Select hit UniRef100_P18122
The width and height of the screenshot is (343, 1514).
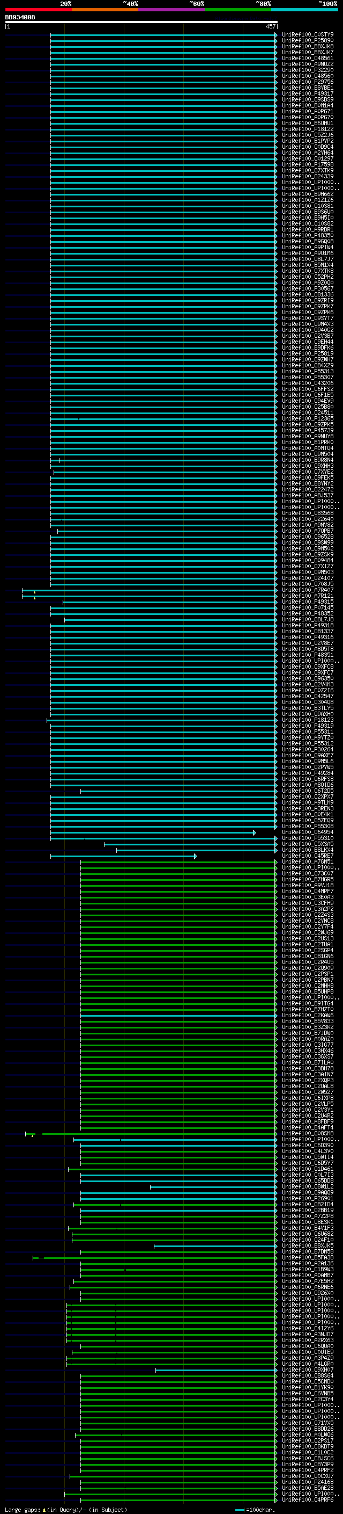(x=308, y=129)
